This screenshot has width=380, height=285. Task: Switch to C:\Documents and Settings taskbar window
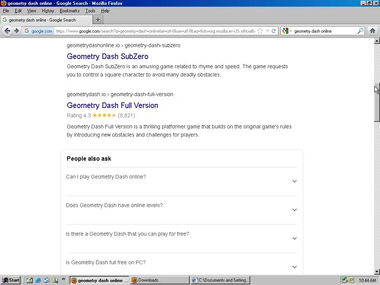[220, 280]
